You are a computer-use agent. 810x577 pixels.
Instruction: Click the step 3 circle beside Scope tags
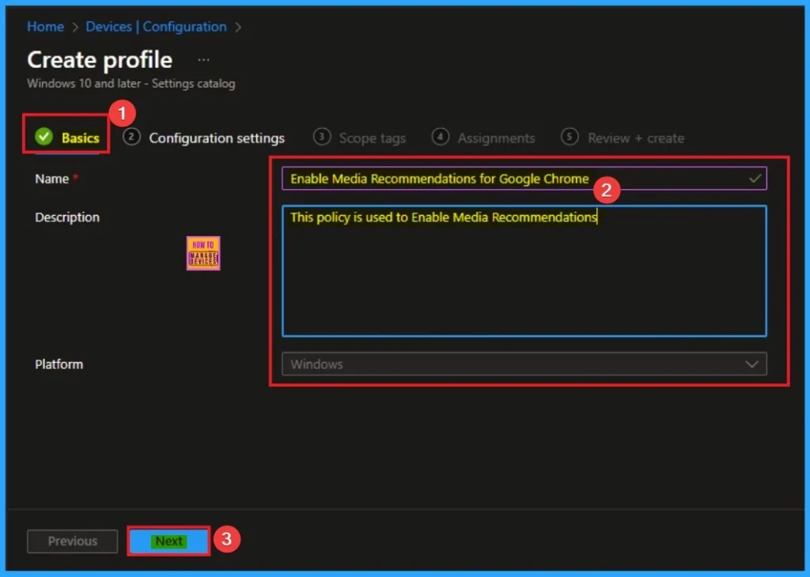pyautogui.click(x=321, y=137)
